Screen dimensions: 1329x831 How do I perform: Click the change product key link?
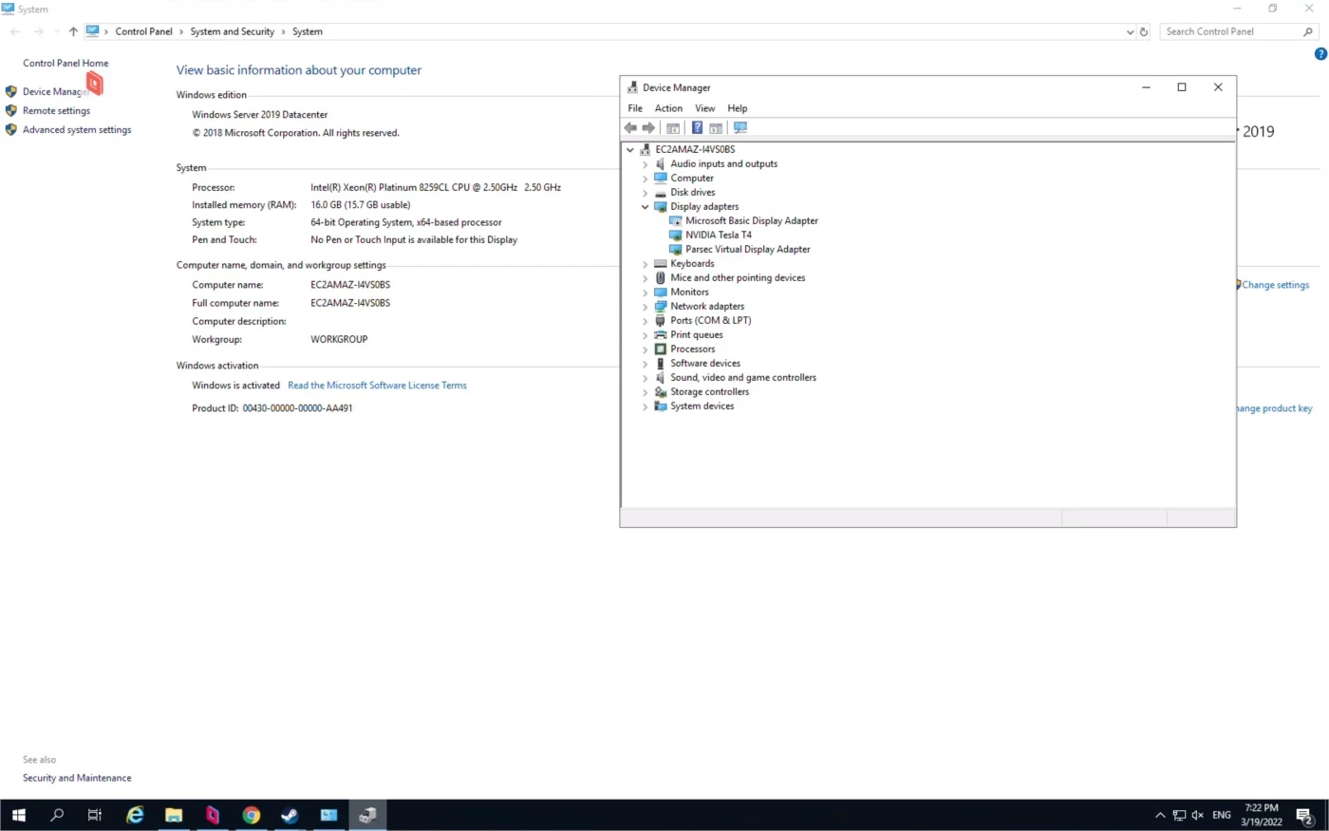coord(1274,408)
